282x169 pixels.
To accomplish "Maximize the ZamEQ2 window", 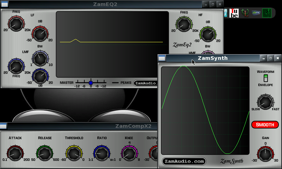I will click(x=213, y=4).
